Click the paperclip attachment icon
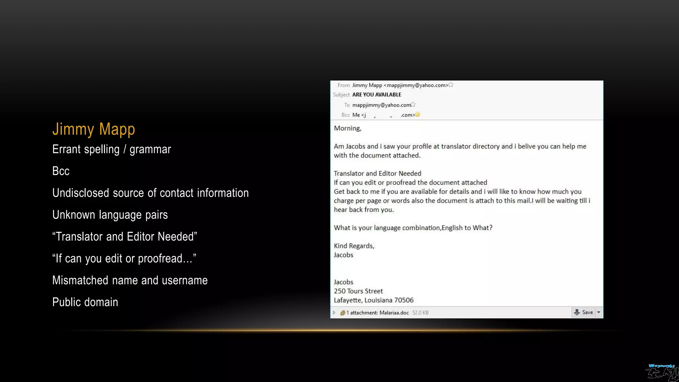The width and height of the screenshot is (679, 382). click(x=342, y=312)
